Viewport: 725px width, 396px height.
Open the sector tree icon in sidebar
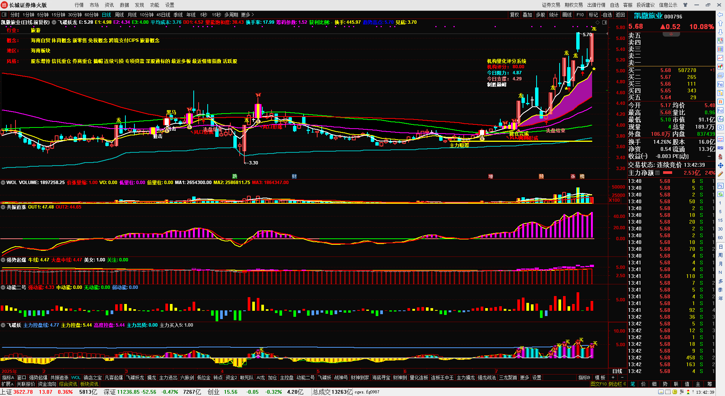coord(720,93)
